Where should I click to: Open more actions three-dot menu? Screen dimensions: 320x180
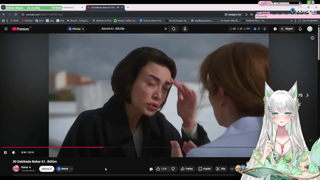[232, 169]
